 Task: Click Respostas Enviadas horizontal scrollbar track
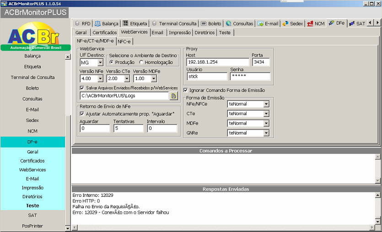click(223, 227)
